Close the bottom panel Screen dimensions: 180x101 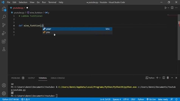click(176, 78)
